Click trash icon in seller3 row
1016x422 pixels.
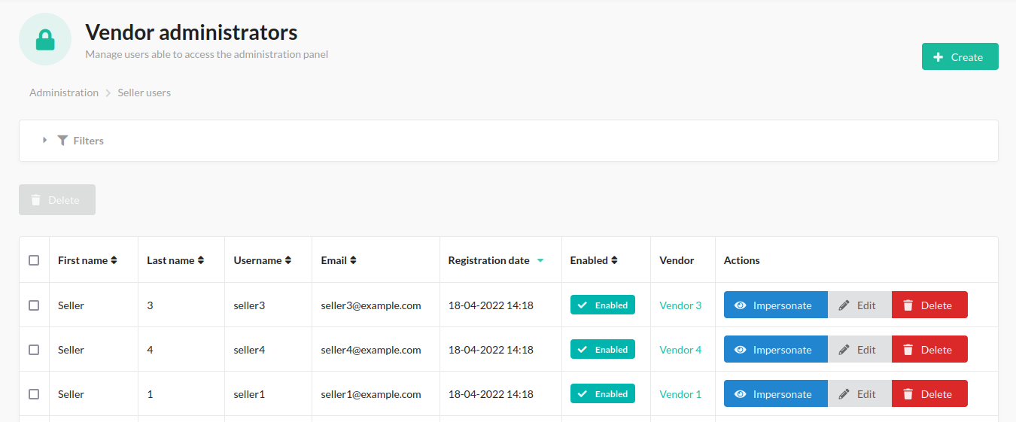[908, 305]
